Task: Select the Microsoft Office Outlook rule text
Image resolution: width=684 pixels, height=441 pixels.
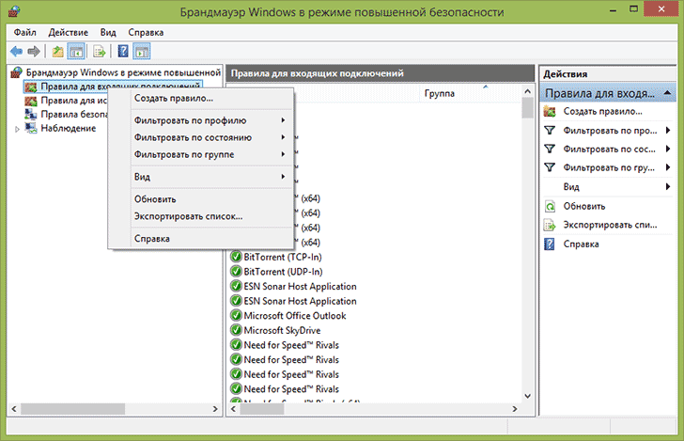Action: click(x=294, y=316)
